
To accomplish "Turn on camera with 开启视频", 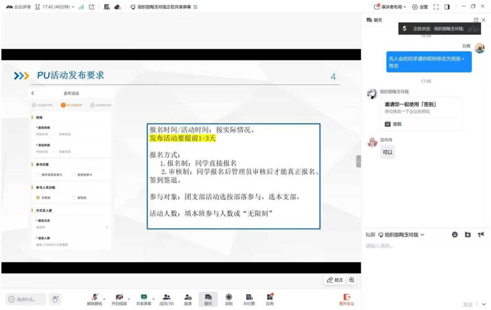I will (x=119, y=299).
